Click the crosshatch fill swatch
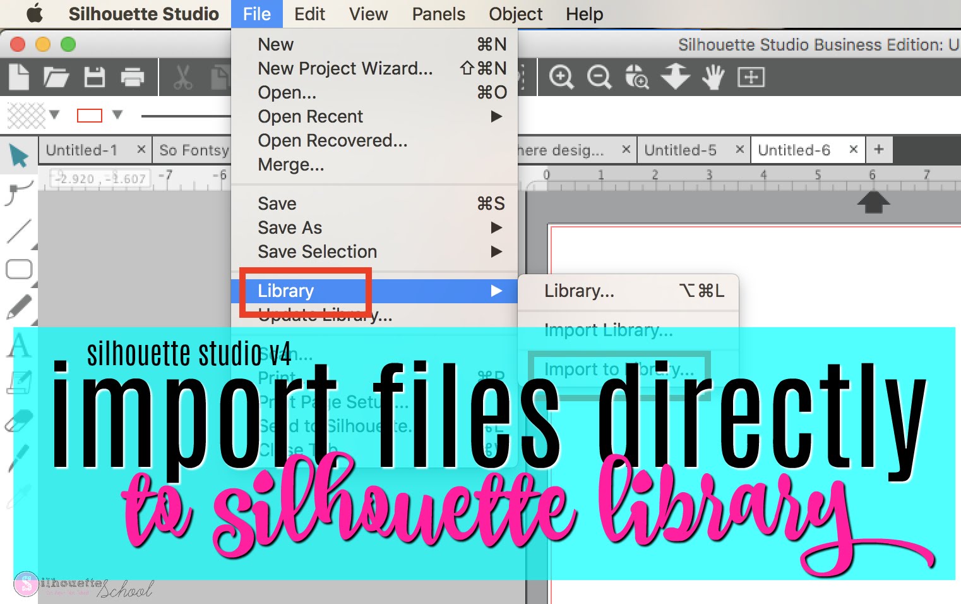The height and width of the screenshot is (604, 961). point(26,115)
